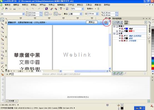Click the Open folder icon in the toolbar
The image size is (154, 110).
tap(6, 9)
